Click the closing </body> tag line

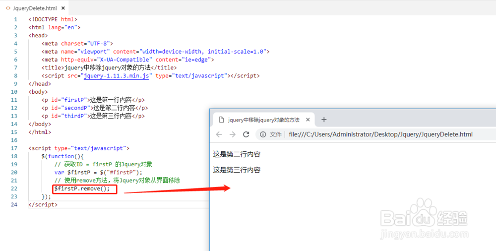[40, 124]
